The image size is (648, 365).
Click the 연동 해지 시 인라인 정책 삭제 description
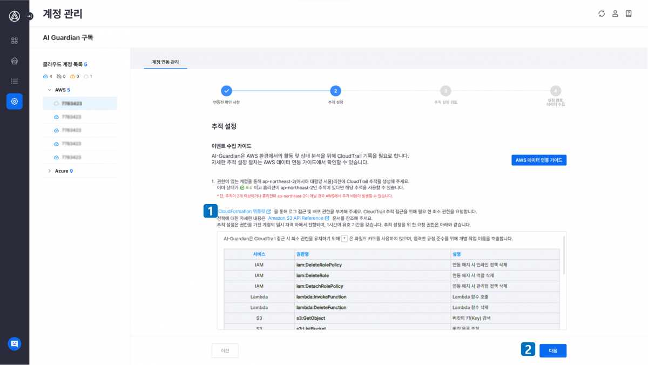(480, 265)
